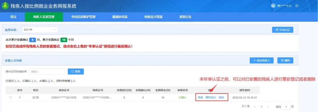Click the magnifier icon in 搜索 button
Image resolution: width=318 pixels, height=112 pixels.
click(x=72, y=71)
